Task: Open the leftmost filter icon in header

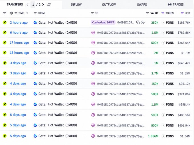Action: point(5,13)
